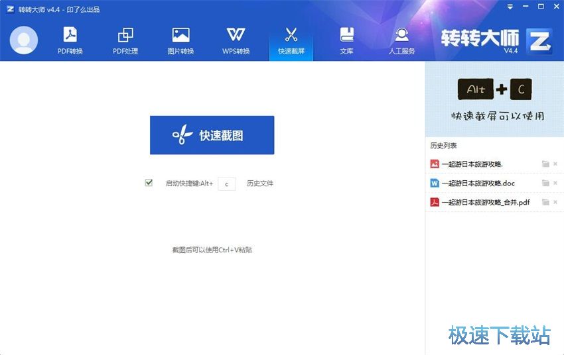This screenshot has height=355, width=564.
Task: Open 人工服务 customer support
Action: coord(401,40)
